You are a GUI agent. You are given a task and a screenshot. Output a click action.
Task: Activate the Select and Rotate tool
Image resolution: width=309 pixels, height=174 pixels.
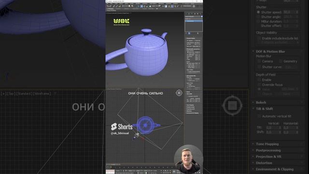[145, 6]
